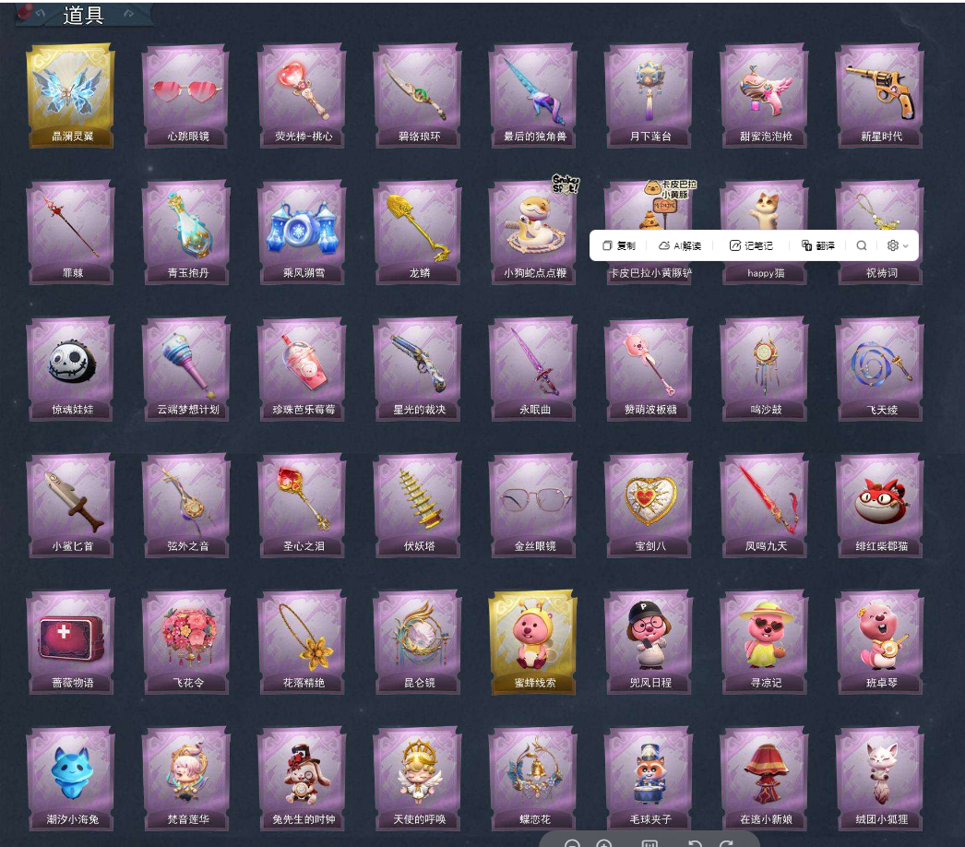Viewport: 965px width, 847px height.
Task: Select the 圣心之泪 scepter item
Action: click(x=302, y=506)
